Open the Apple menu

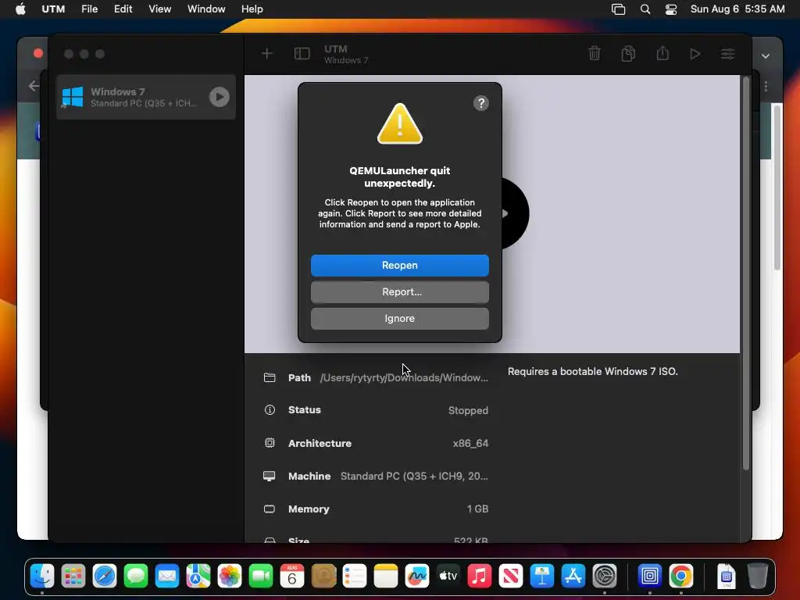pyautogui.click(x=20, y=9)
